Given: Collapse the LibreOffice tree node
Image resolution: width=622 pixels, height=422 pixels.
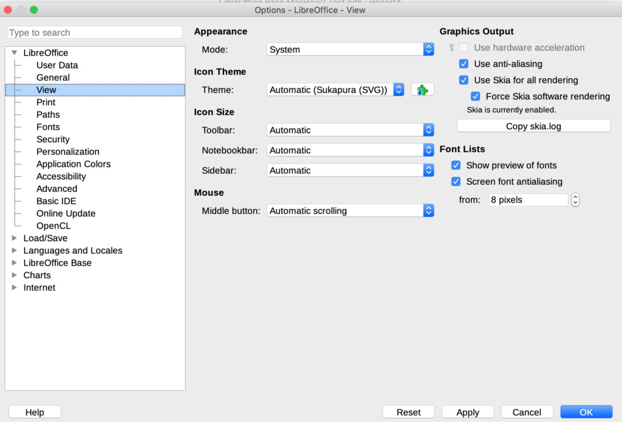Looking at the screenshot, I should tap(15, 53).
